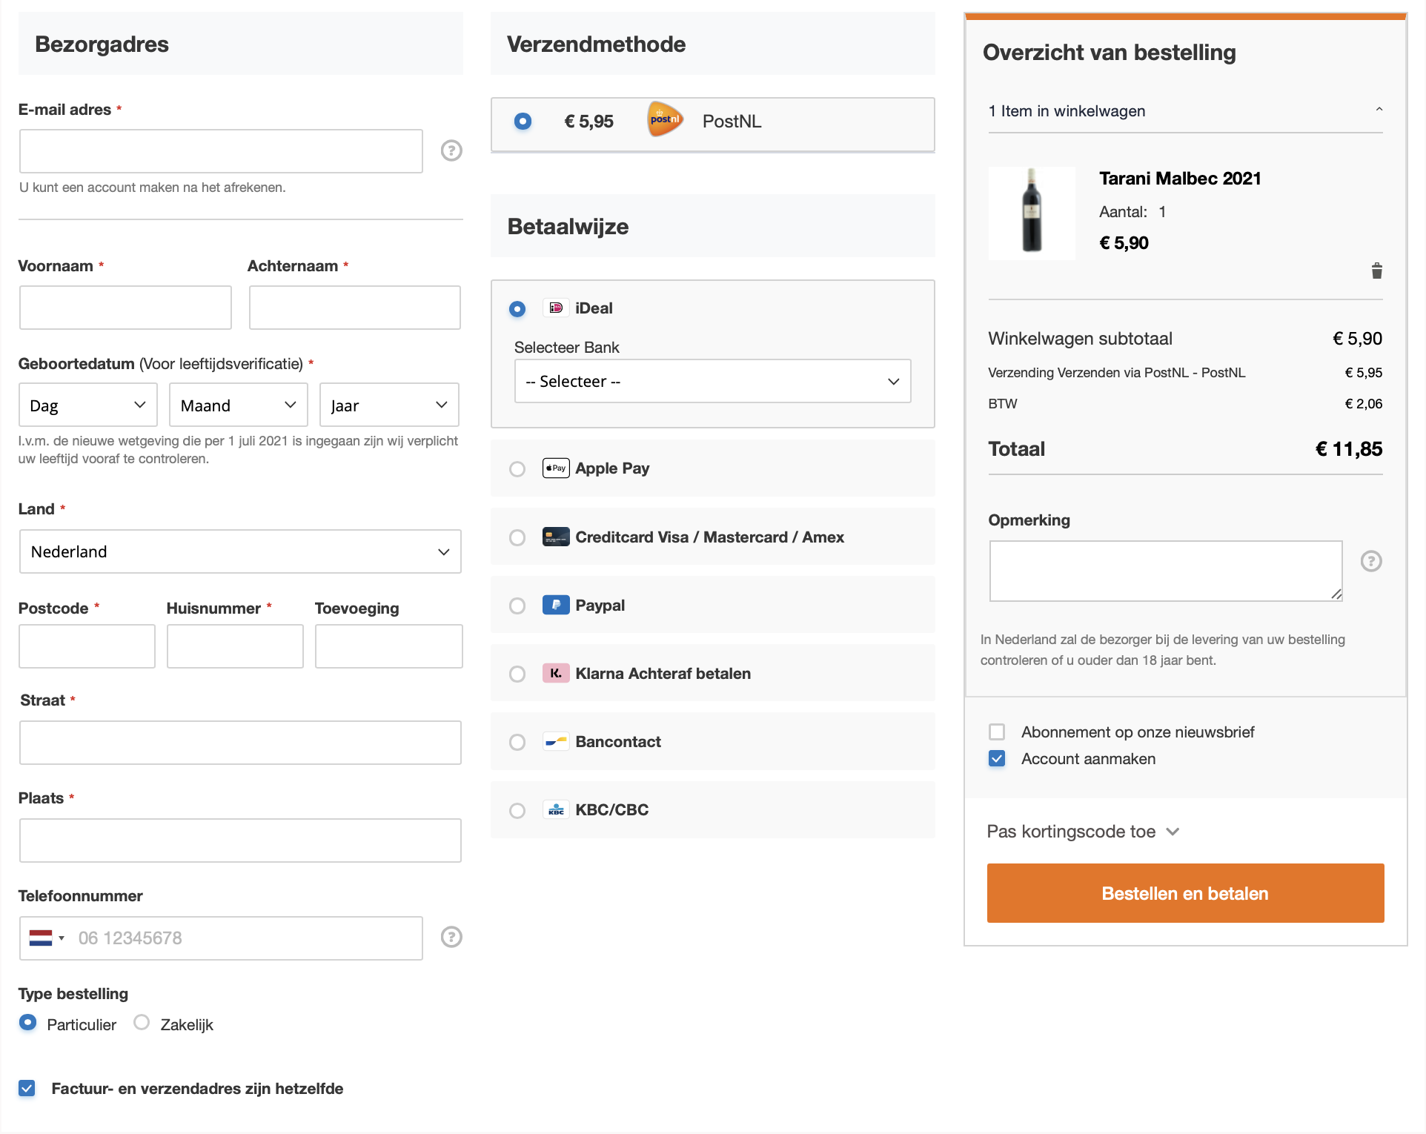Click the Tarani Malbec 2021 product name
1426x1134 pixels.
pyautogui.click(x=1180, y=179)
